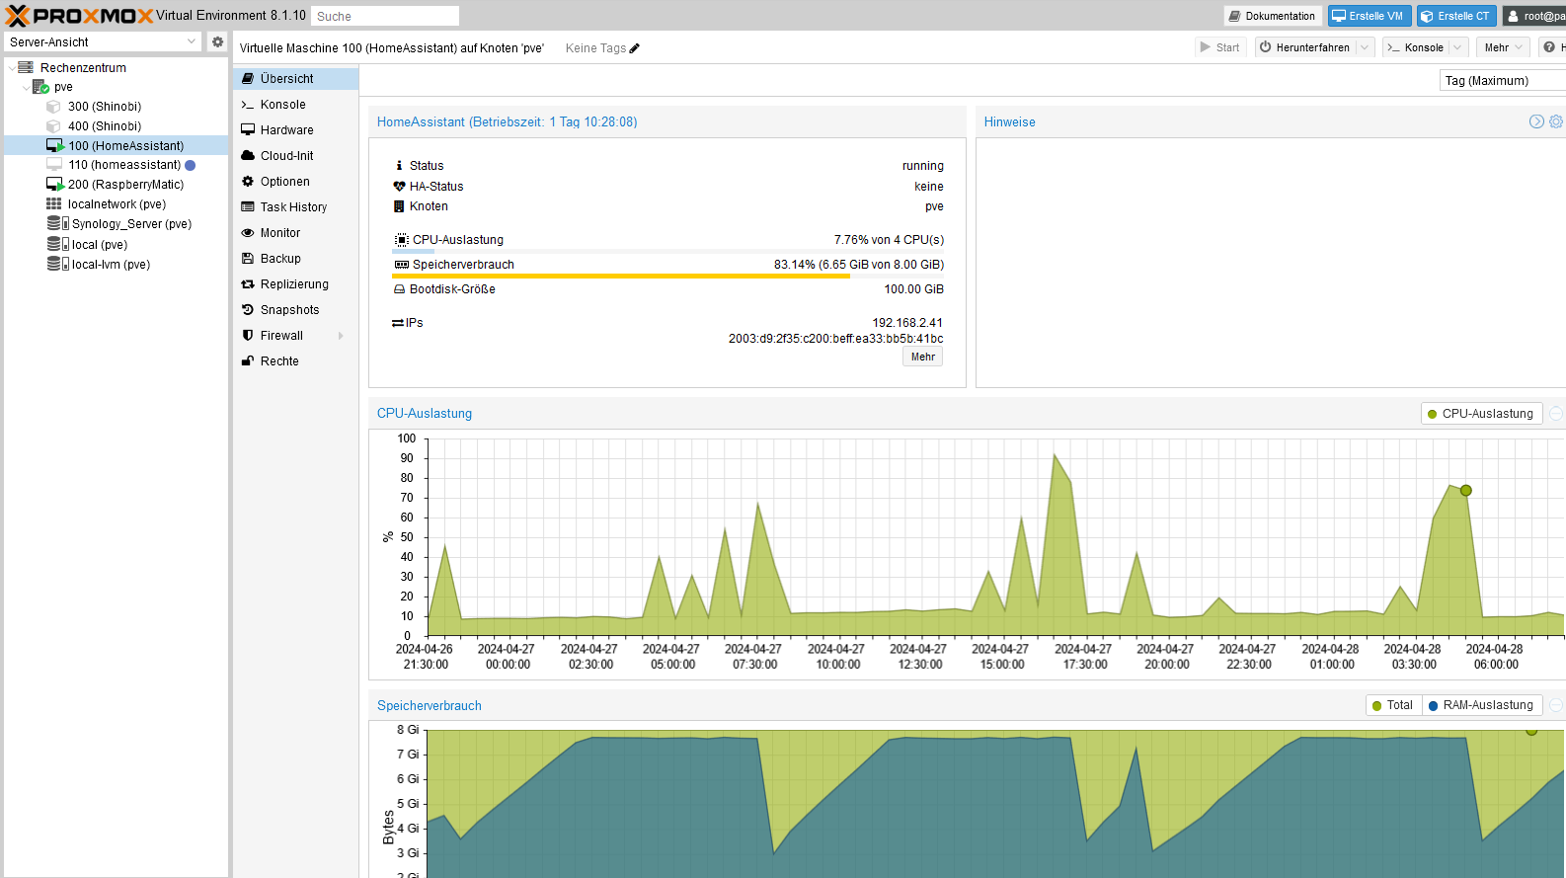Open the Dokumentation link button

coord(1273,16)
